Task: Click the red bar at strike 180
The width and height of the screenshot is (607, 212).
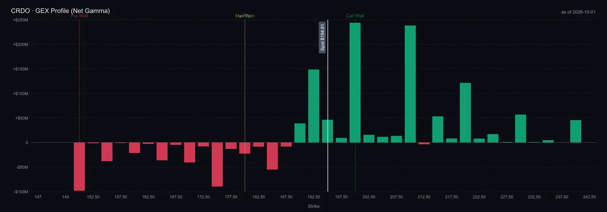Action: pos(245,148)
